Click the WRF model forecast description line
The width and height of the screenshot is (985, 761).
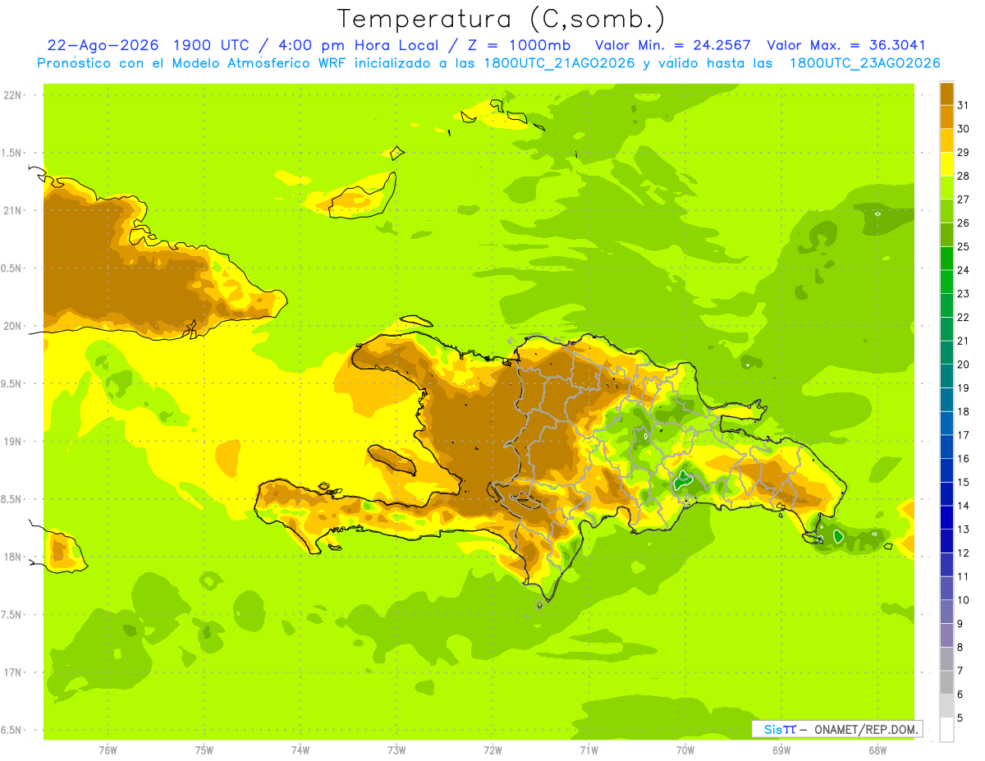[489, 62]
